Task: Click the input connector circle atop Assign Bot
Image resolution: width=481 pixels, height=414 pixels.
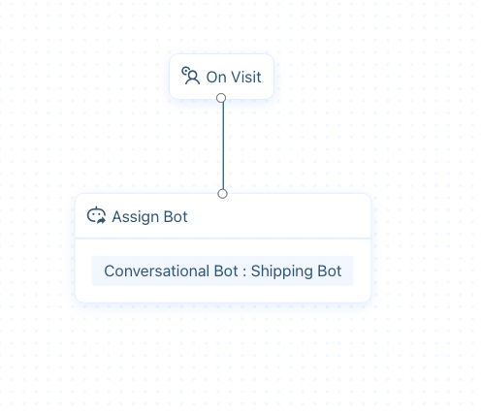Action: point(222,194)
